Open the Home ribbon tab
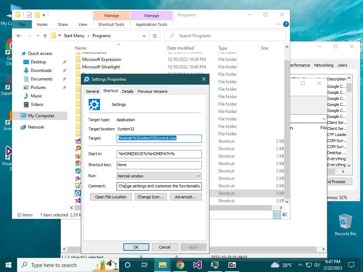Image resolution: width=363 pixels, height=272 pixels. click(42, 24)
